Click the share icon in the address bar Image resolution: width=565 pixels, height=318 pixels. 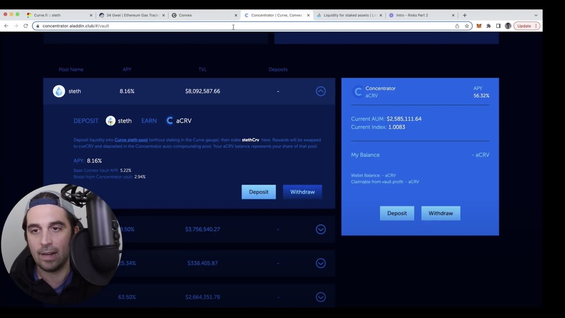point(457,26)
